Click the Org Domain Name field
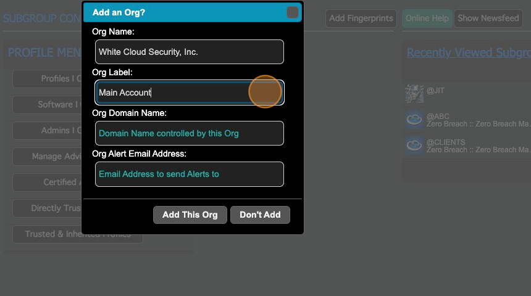This screenshot has height=296, width=531. (x=190, y=133)
